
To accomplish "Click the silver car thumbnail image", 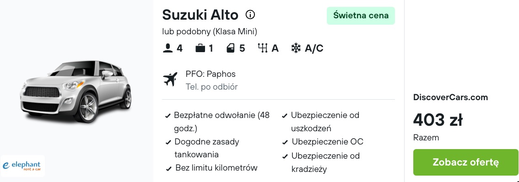I will click(76, 91).
